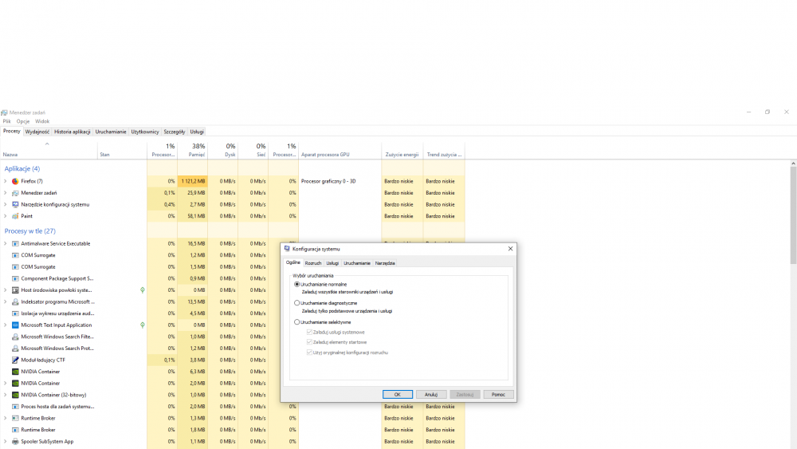
Task: Click Host środowiska powłoki icon
Action: tap(15, 290)
